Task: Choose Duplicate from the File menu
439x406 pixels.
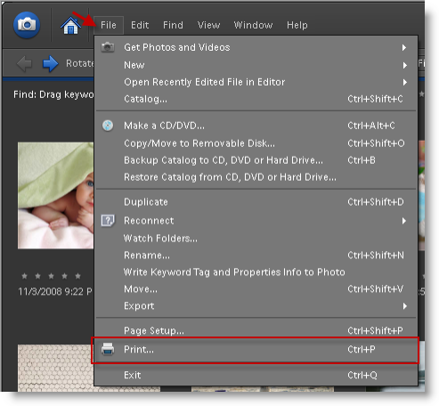Action: point(256,202)
